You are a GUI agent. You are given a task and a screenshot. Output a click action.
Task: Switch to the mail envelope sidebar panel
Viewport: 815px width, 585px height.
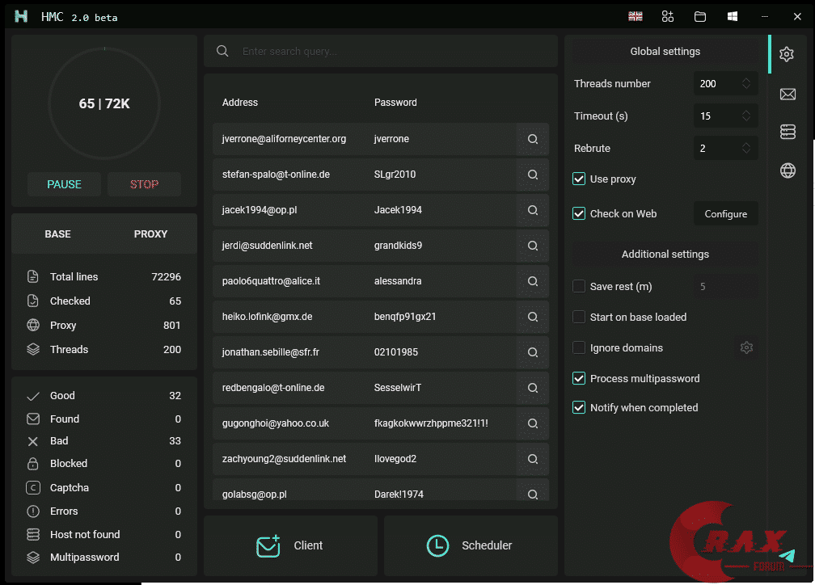click(x=788, y=95)
